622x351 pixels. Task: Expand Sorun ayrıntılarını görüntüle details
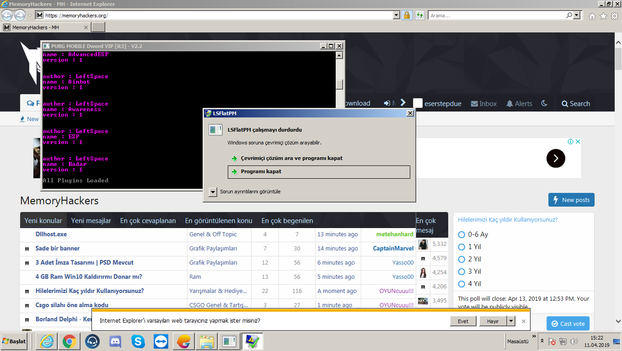[213, 192]
